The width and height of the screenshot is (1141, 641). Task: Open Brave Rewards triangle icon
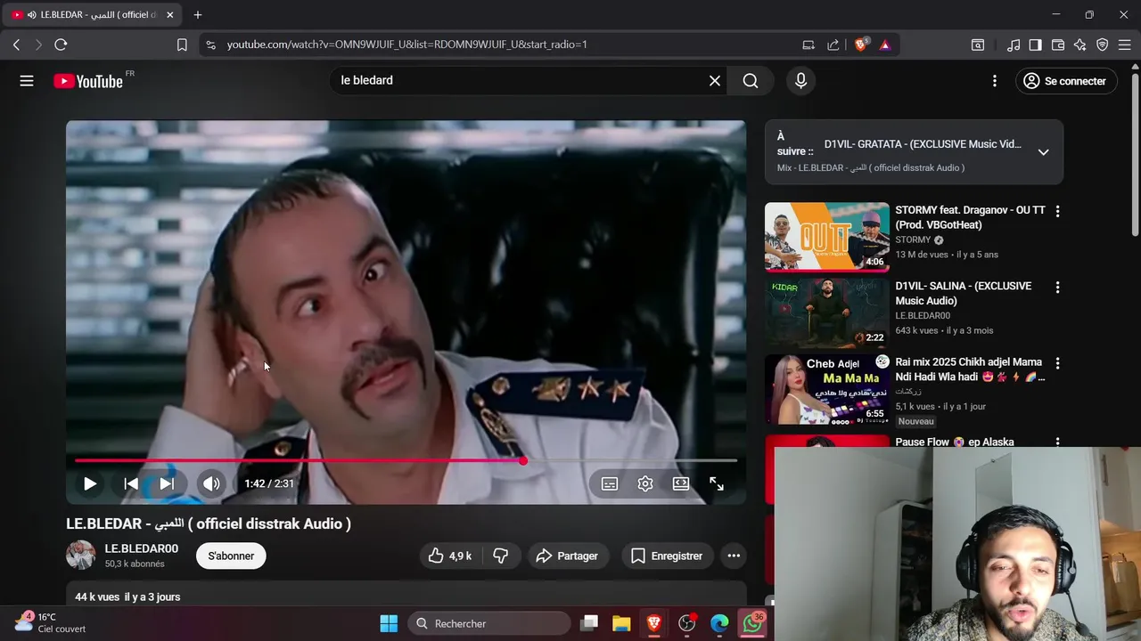pos(885,45)
